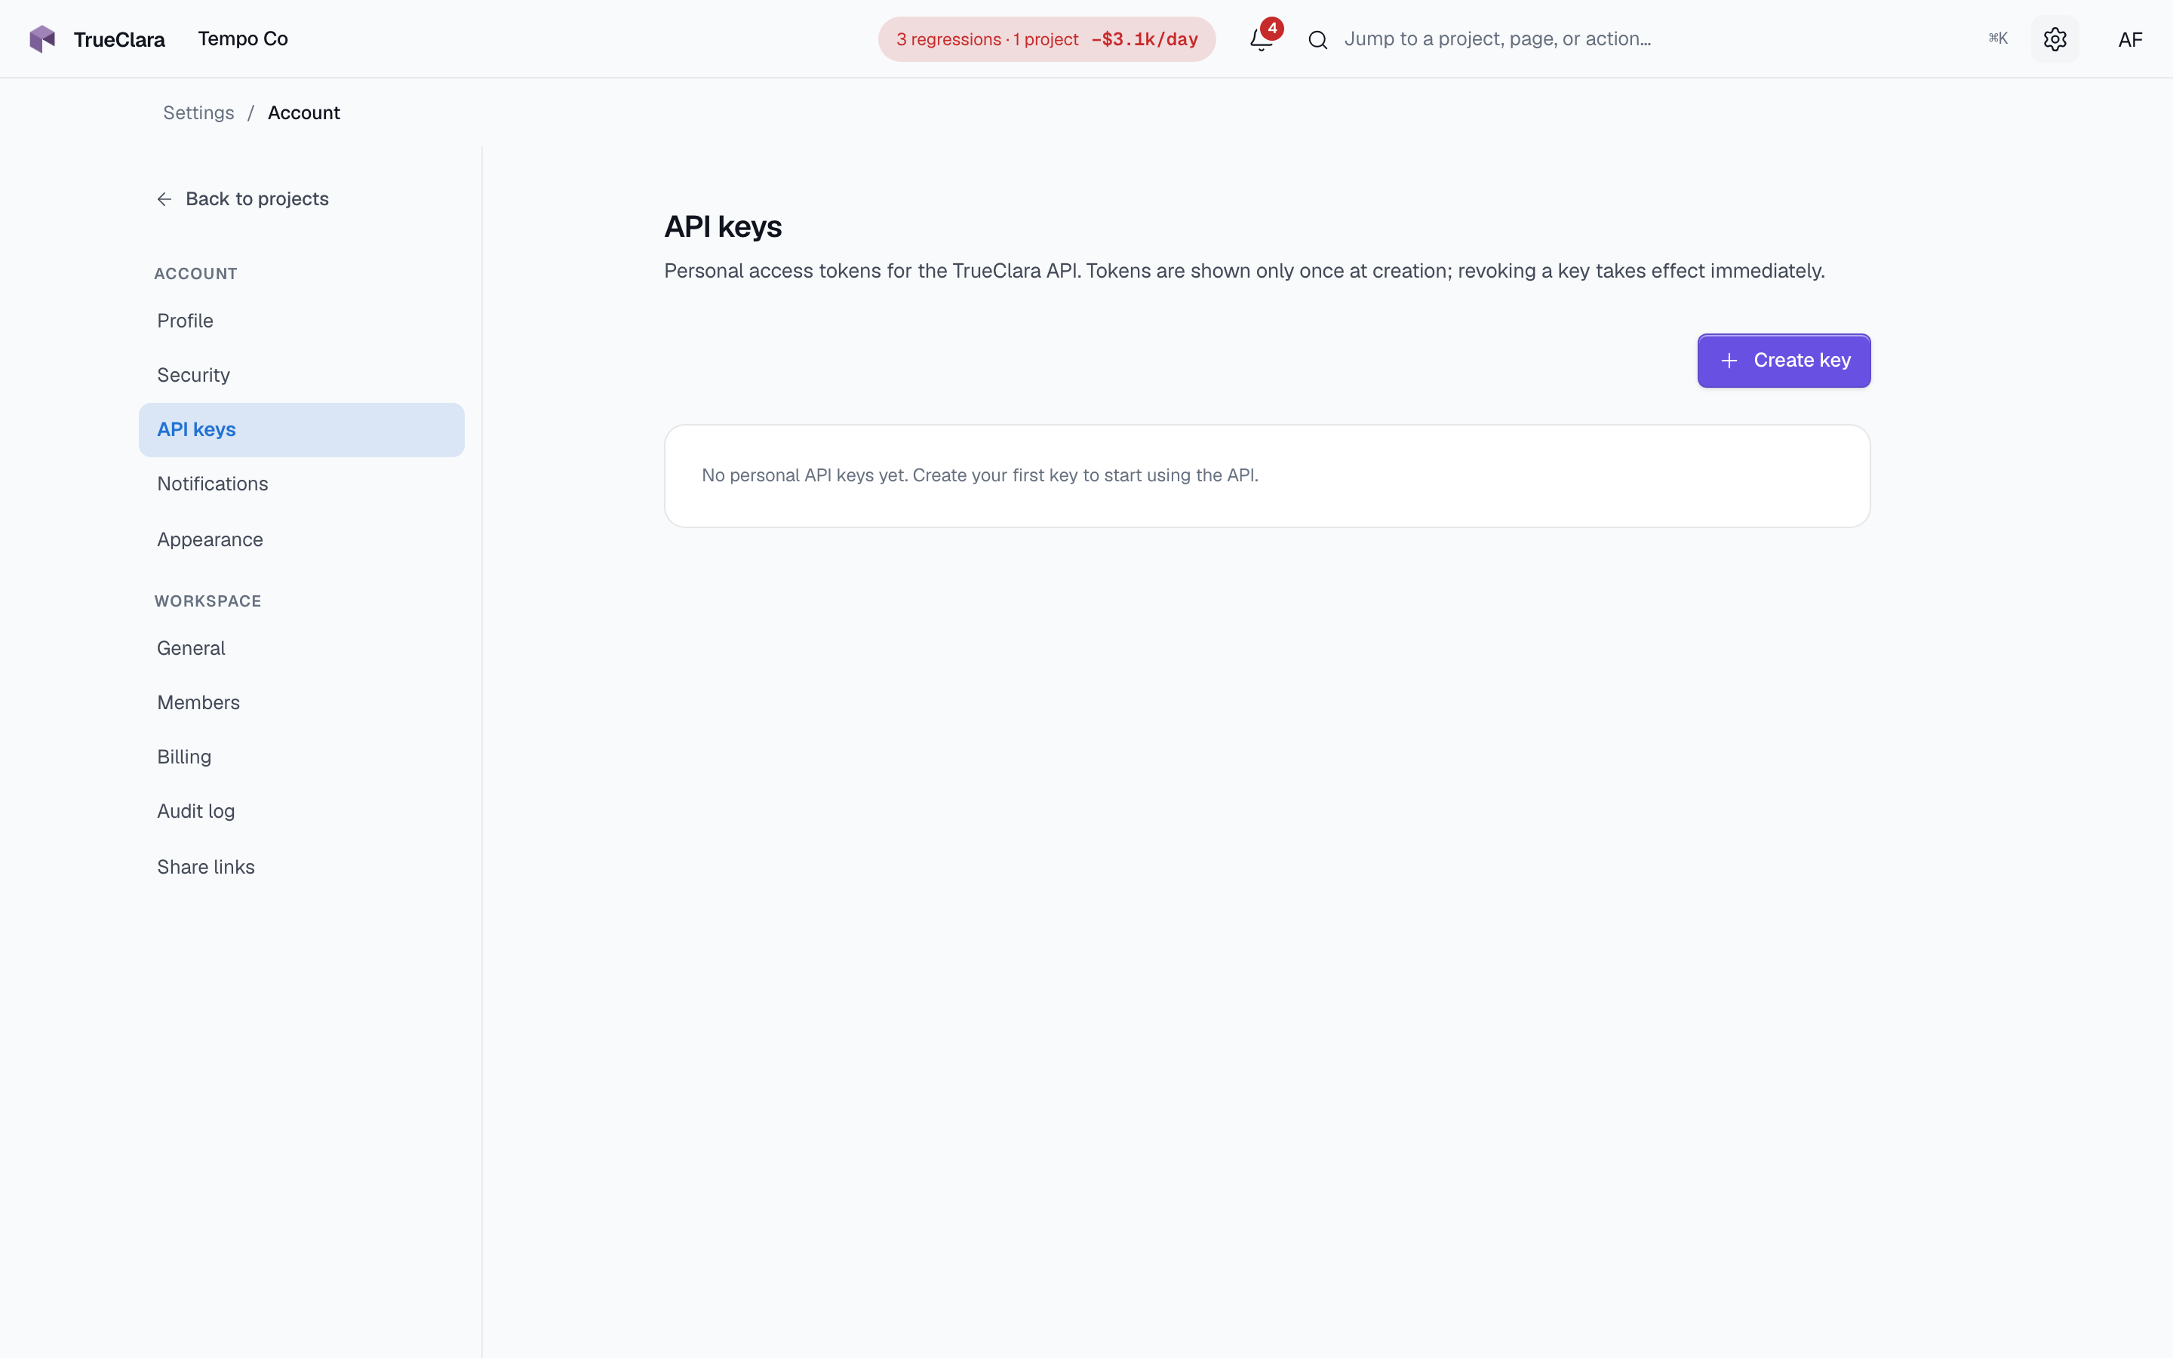The image size is (2173, 1358).
Task: Open the Tempo Co workspace switcher
Action: click(x=242, y=38)
